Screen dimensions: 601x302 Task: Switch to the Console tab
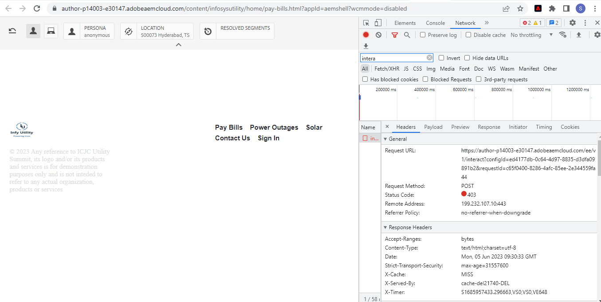435,23
